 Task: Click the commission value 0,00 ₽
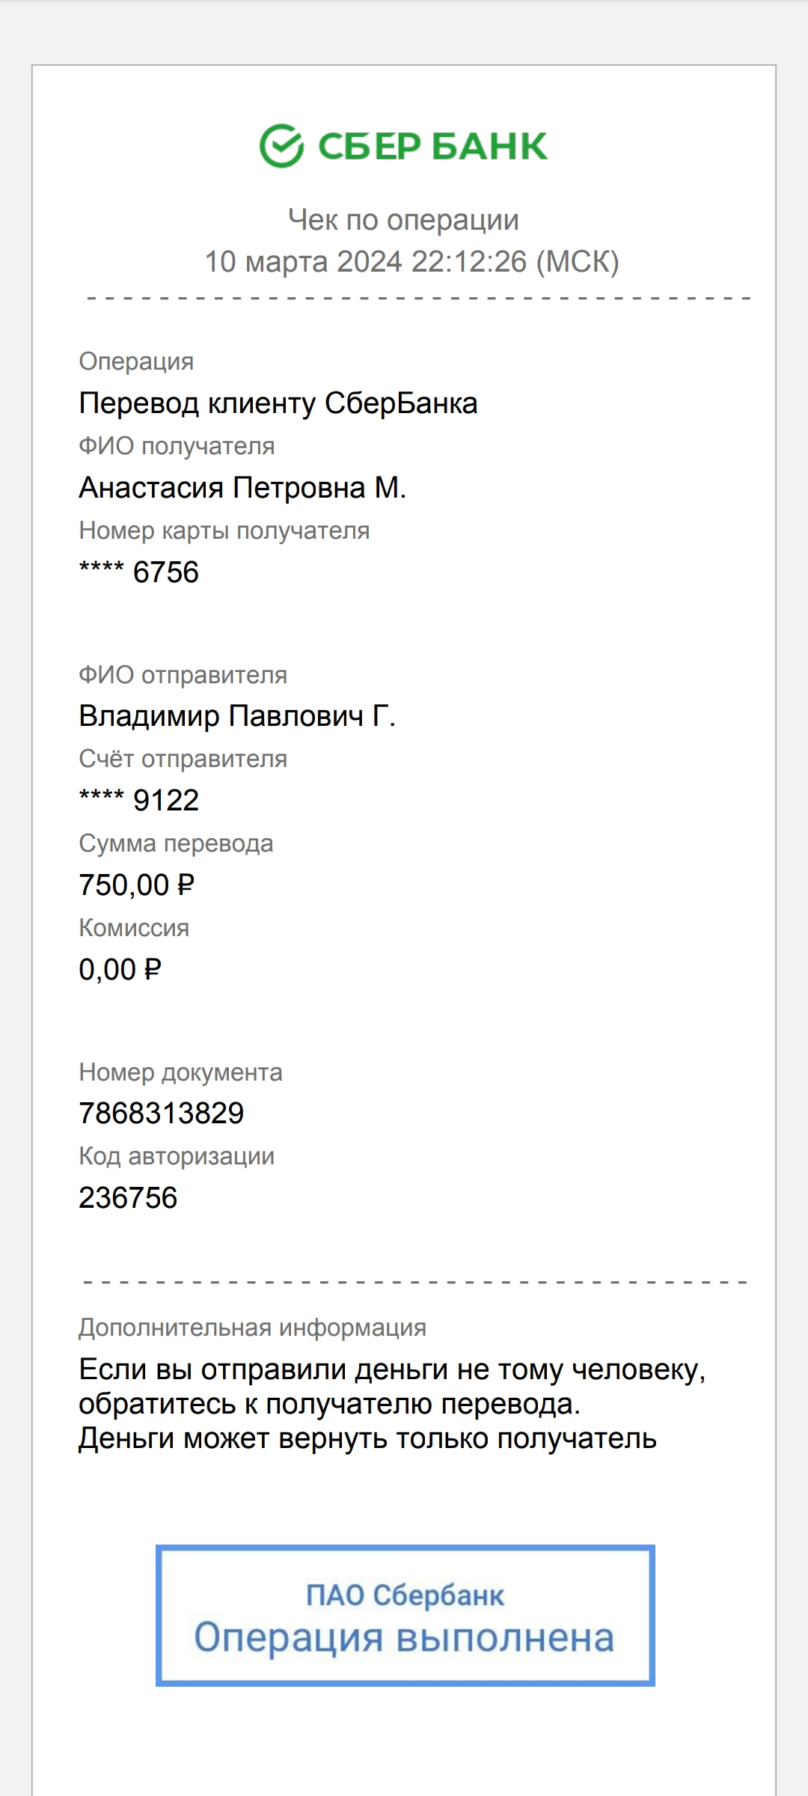[x=120, y=969]
